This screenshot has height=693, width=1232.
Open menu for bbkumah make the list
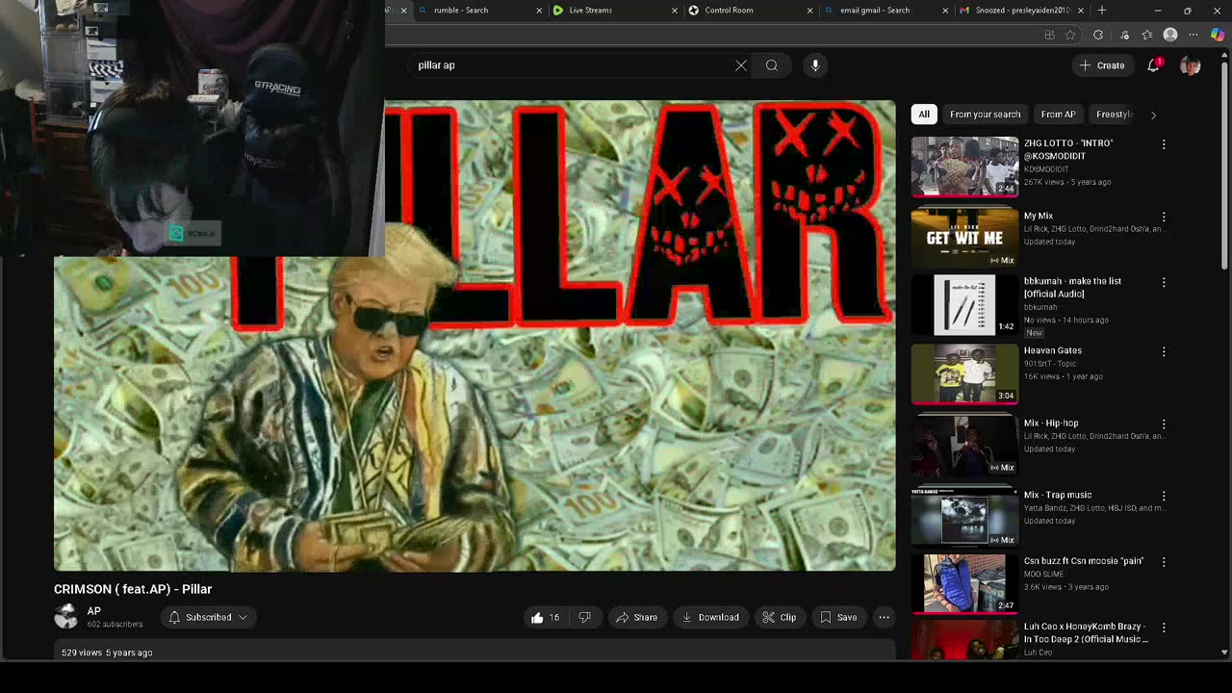pyautogui.click(x=1164, y=282)
